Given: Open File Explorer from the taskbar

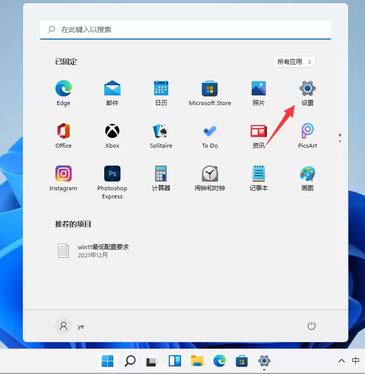Looking at the screenshot, I should pos(197,361).
